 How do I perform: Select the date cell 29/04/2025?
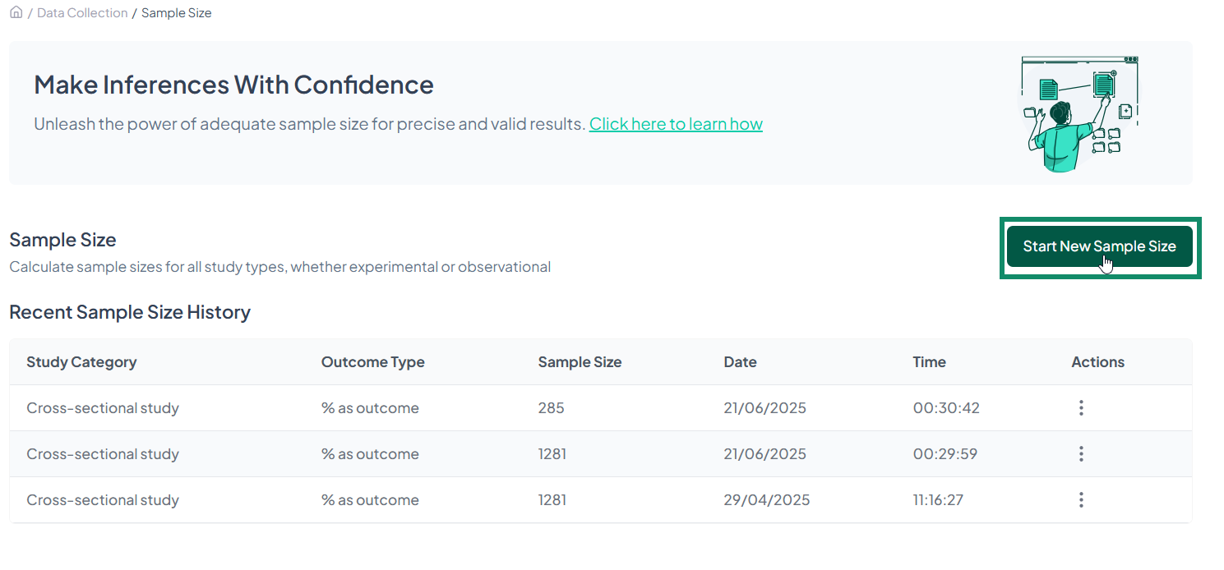766,500
